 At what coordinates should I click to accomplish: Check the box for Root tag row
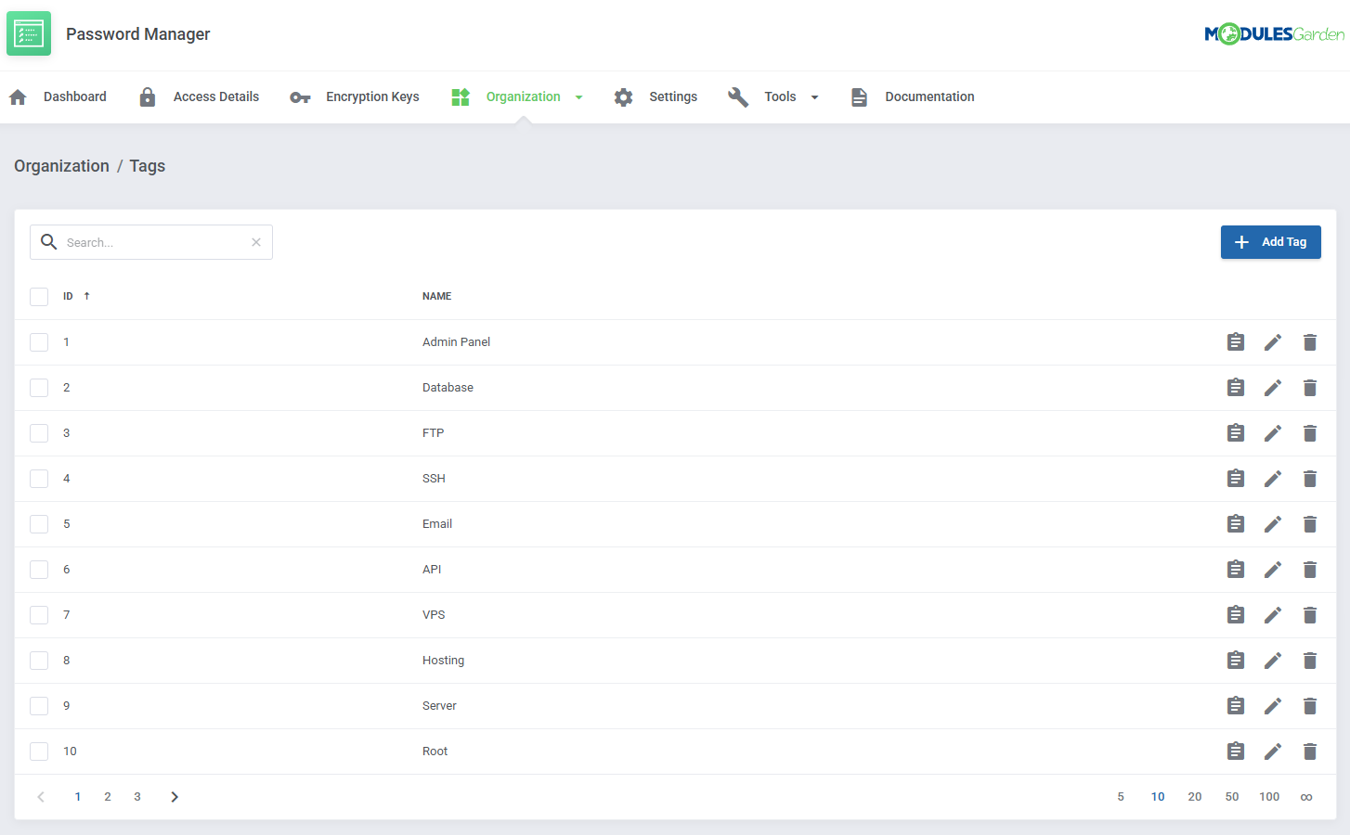(x=39, y=751)
